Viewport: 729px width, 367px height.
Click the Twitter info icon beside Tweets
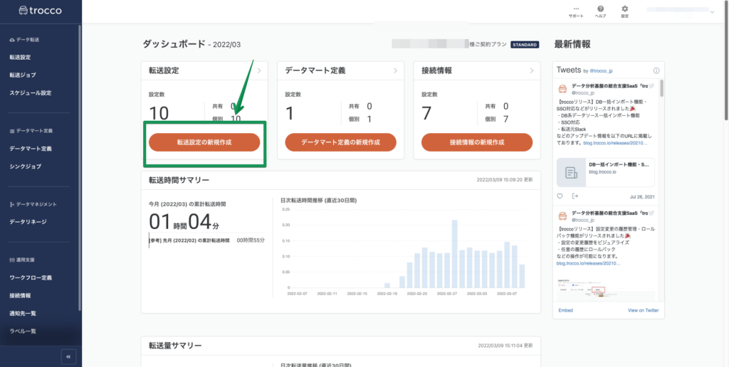click(x=656, y=70)
